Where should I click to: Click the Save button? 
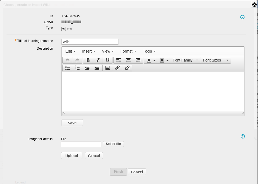[72, 123]
